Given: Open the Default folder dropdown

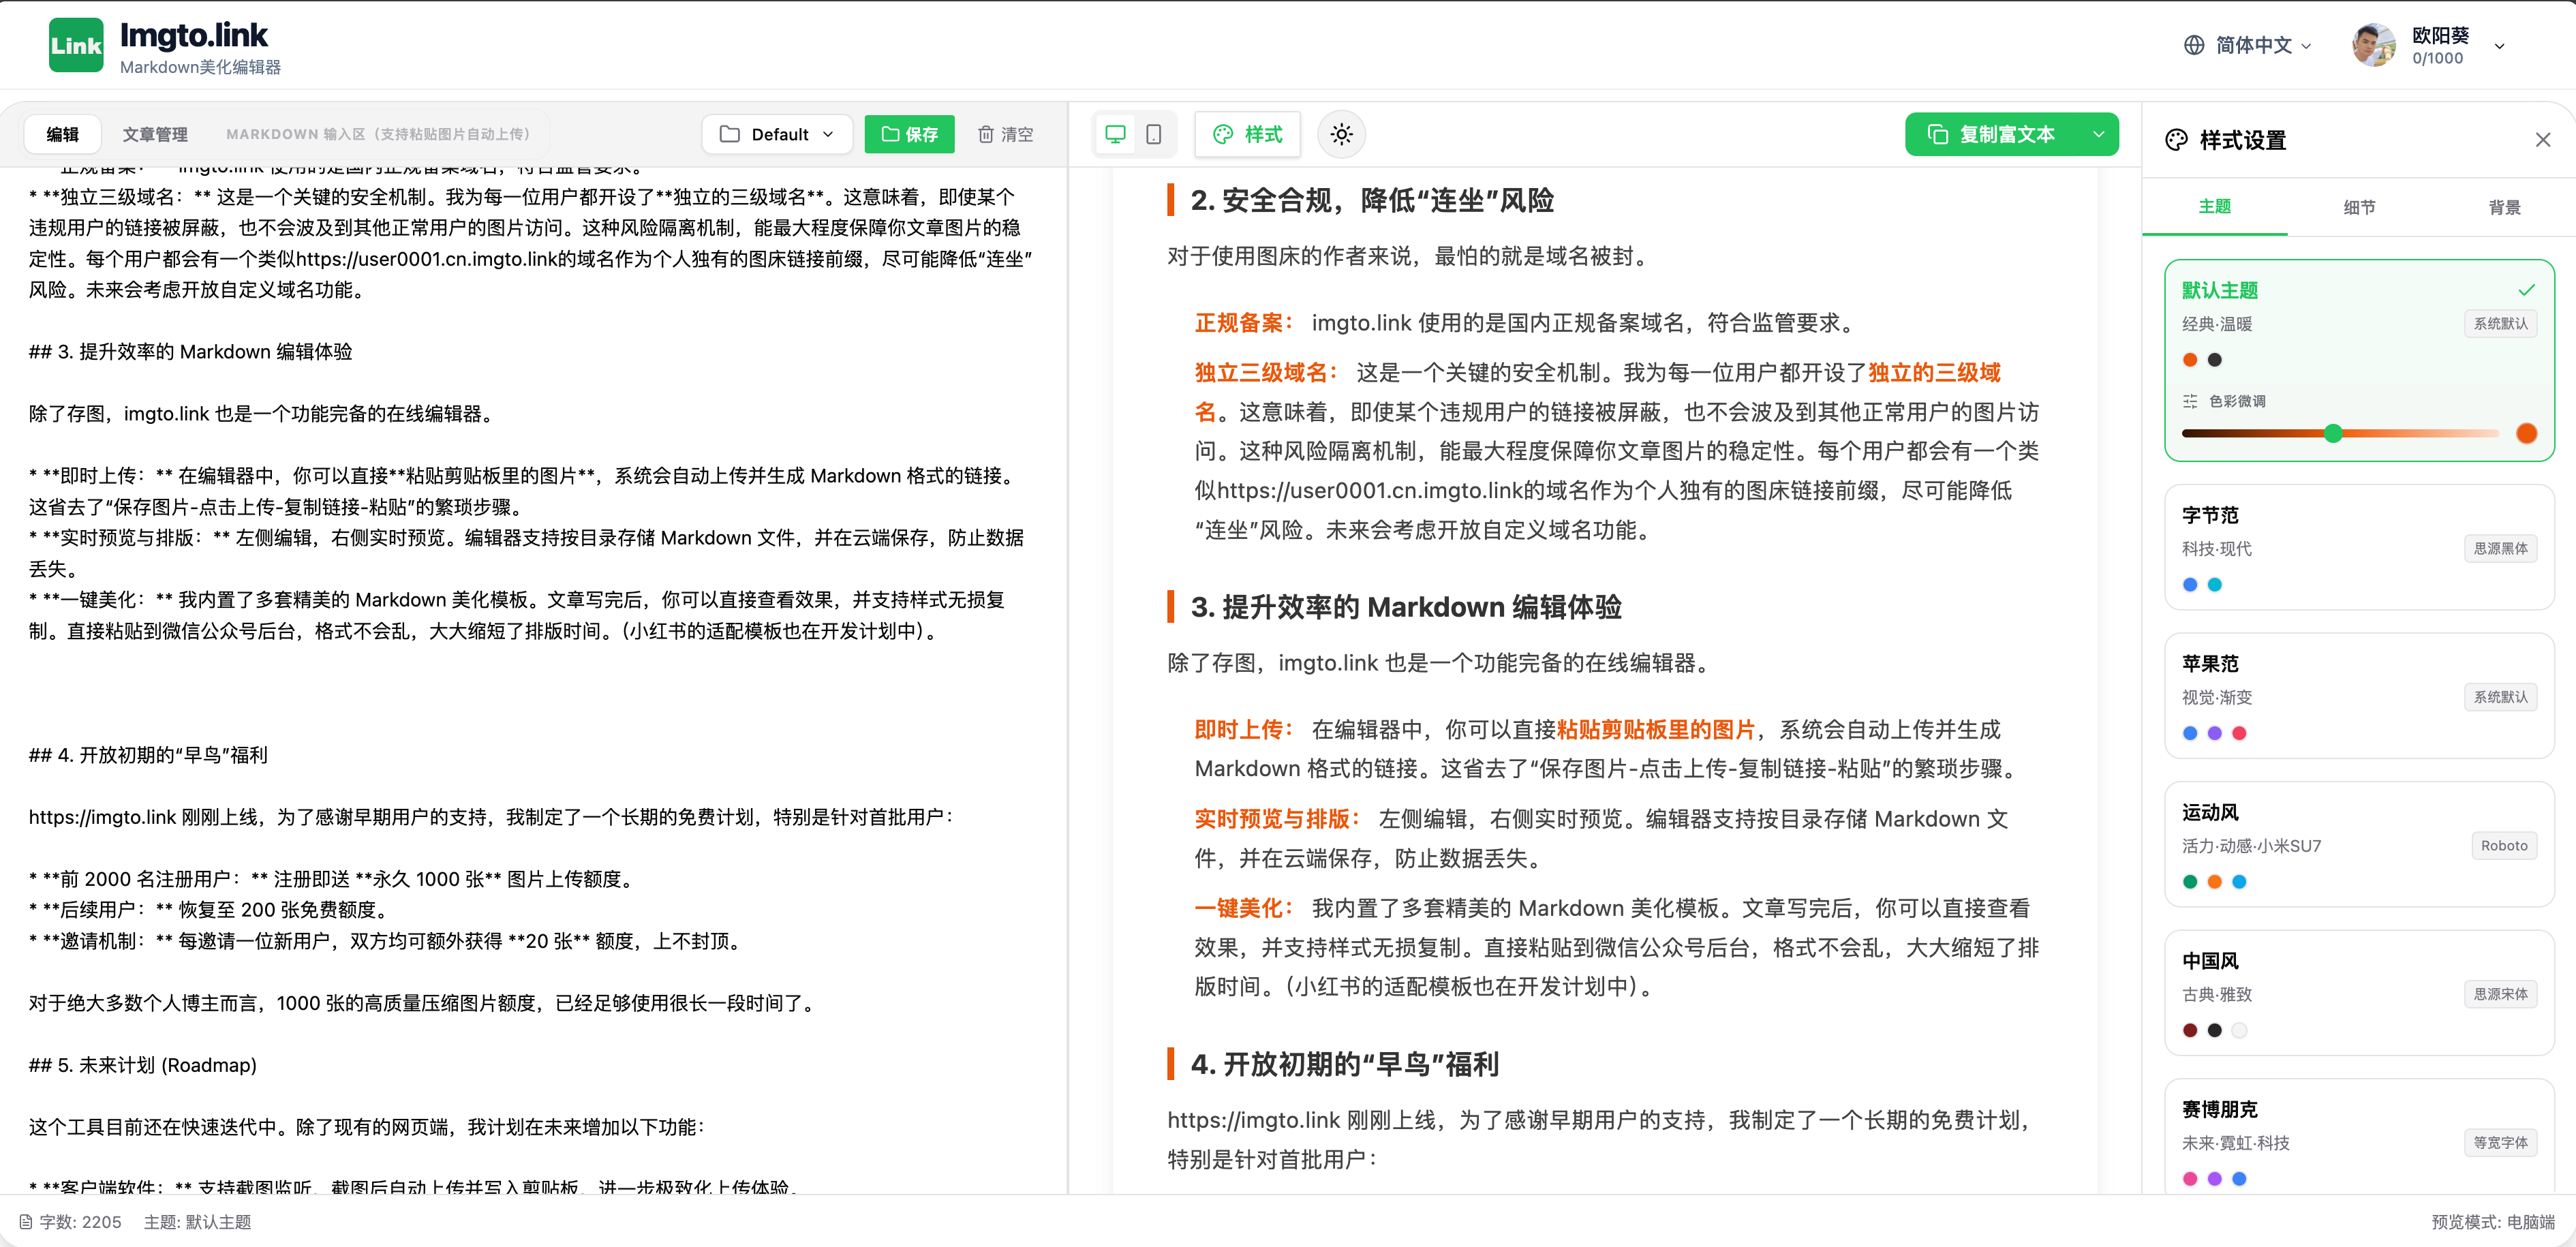Looking at the screenshot, I should [x=777, y=134].
